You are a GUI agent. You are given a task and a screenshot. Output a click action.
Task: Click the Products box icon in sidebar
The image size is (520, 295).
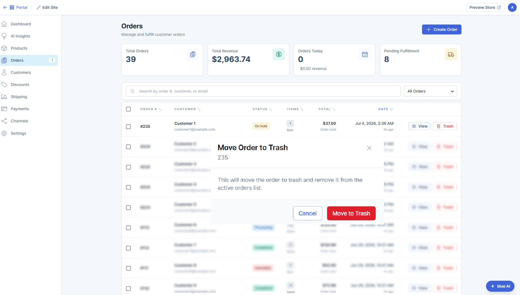pos(4,48)
